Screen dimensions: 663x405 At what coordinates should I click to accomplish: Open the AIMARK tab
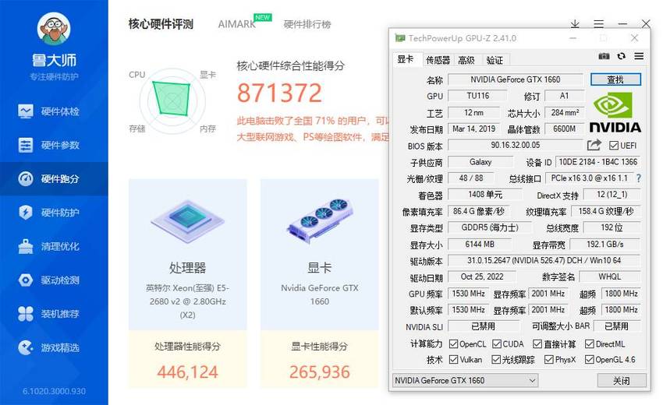pyautogui.click(x=237, y=24)
